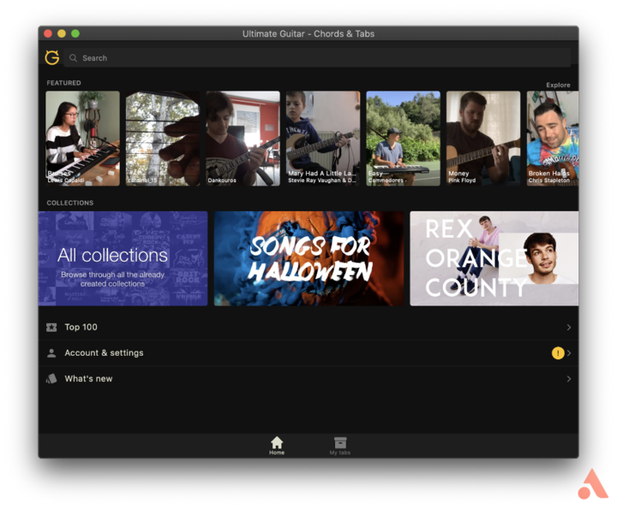This screenshot has height=509, width=617.
Task: Open the Chris Stapleton featured video
Action: 553,139
